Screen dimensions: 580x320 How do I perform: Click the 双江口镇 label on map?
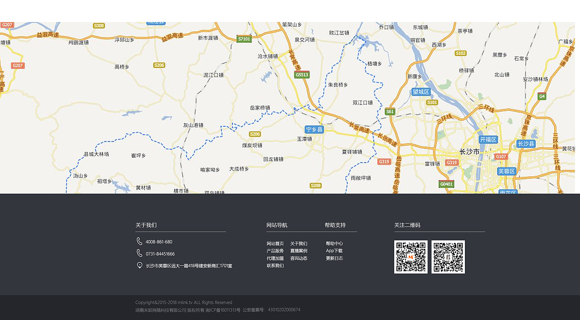tap(362, 103)
